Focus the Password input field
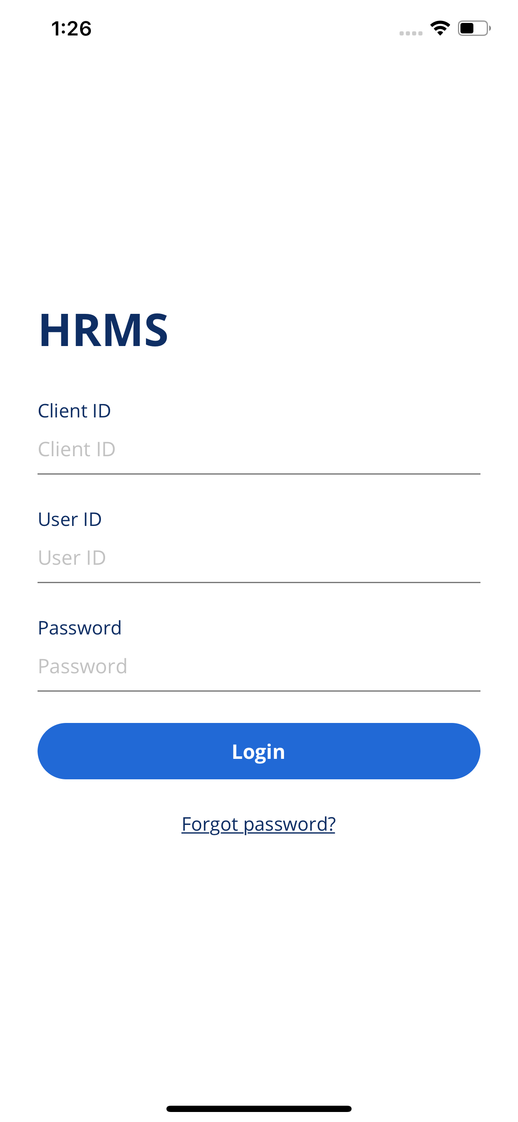This screenshot has width=518, height=1122. pos(259,666)
